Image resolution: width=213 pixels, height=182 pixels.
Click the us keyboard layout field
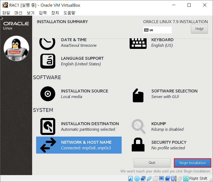(157, 30)
